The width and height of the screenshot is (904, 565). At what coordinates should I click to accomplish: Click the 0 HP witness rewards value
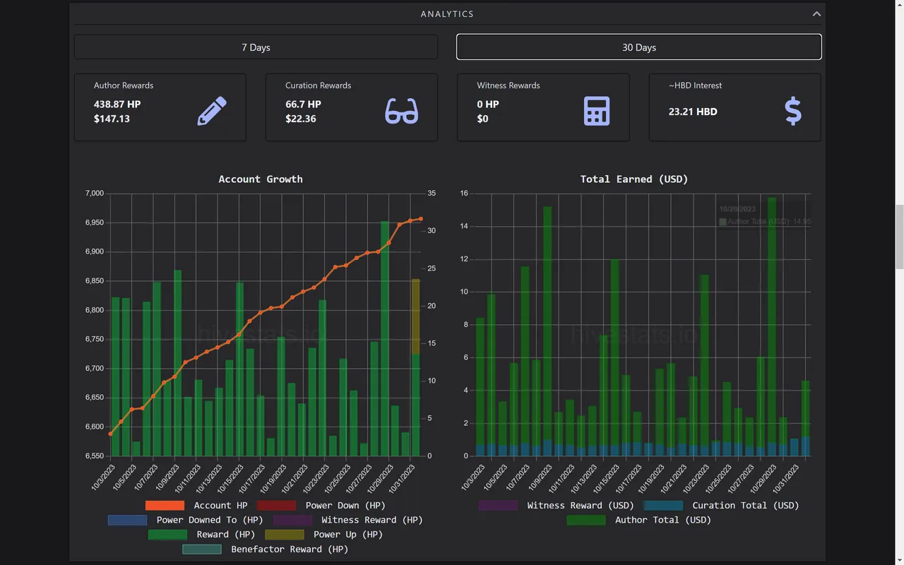click(488, 104)
